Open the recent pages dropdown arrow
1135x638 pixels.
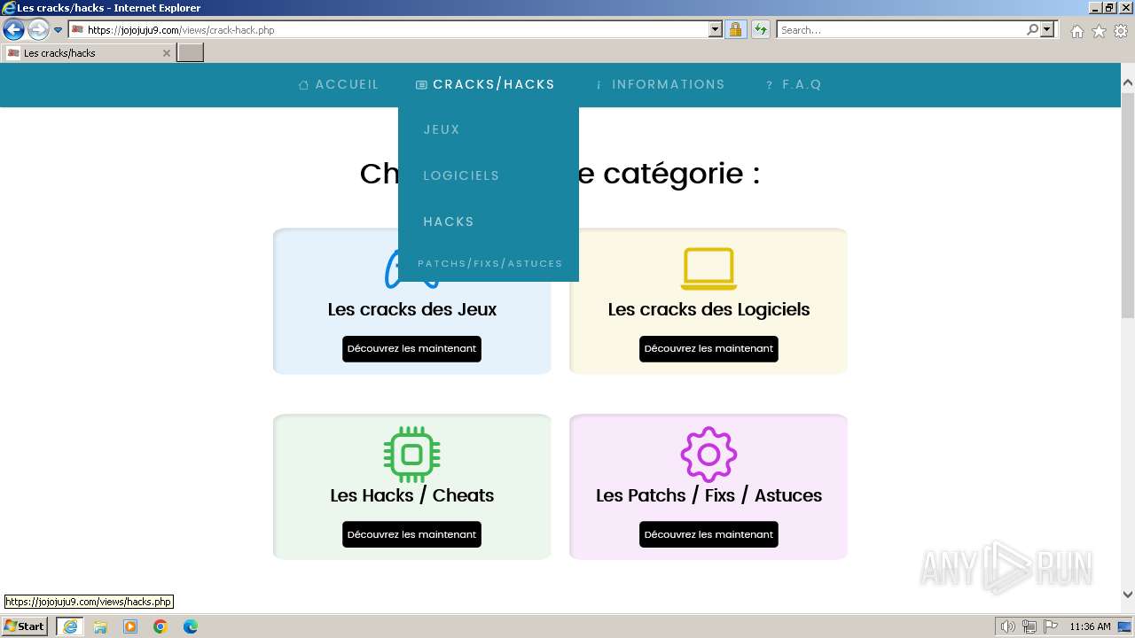[59, 30]
